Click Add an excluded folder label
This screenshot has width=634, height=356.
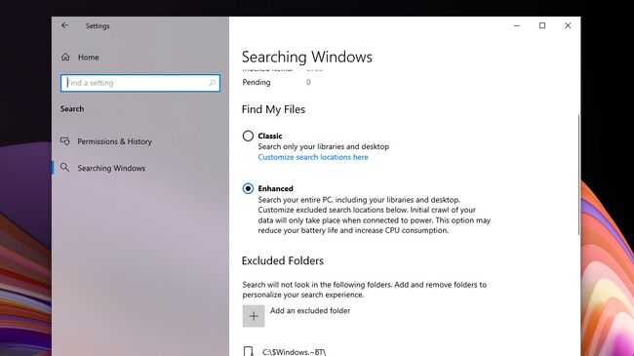(310, 311)
